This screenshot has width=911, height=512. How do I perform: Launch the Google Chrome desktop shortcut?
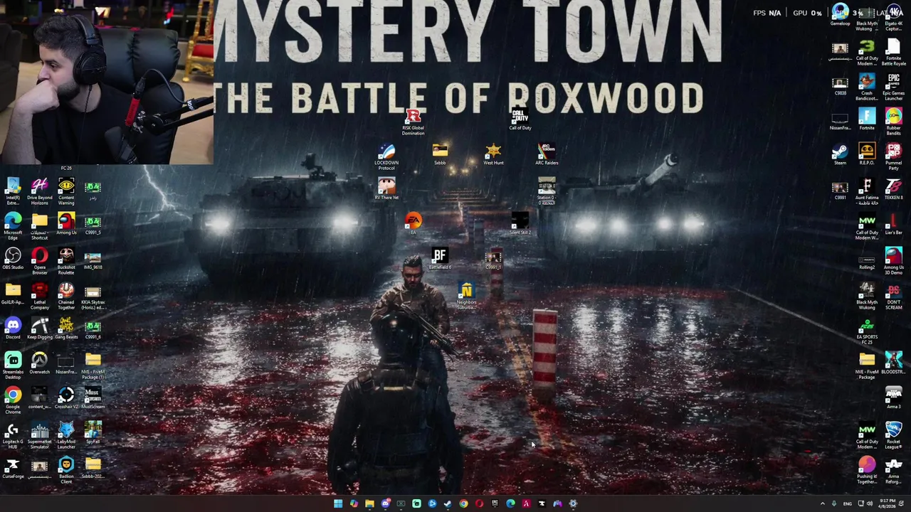(13, 401)
